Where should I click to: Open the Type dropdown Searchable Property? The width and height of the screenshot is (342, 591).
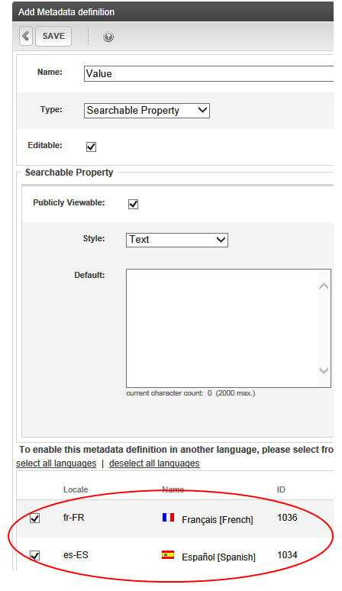pyautogui.click(x=147, y=111)
